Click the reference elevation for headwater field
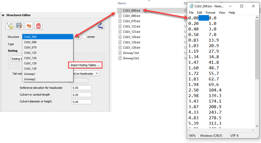Viewport: 261px width, 143px height. (x=81, y=88)
